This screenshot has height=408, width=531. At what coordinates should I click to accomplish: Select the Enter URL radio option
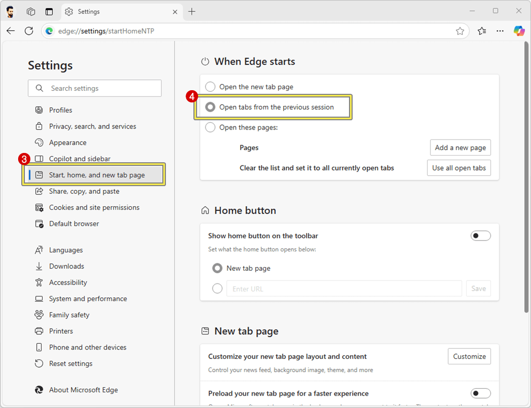point(217,288)
